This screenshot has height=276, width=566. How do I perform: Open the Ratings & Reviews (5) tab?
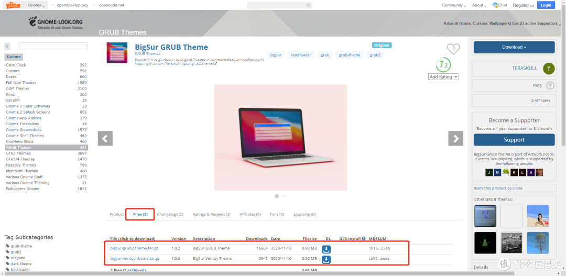[211, 214]
